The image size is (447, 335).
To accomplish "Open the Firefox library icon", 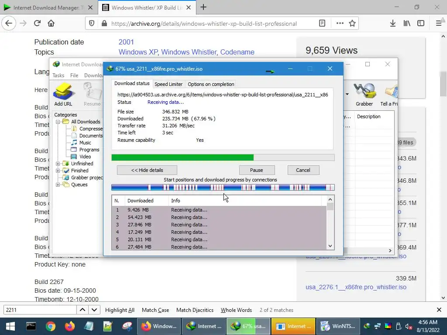I will click(x=407, y=24).
